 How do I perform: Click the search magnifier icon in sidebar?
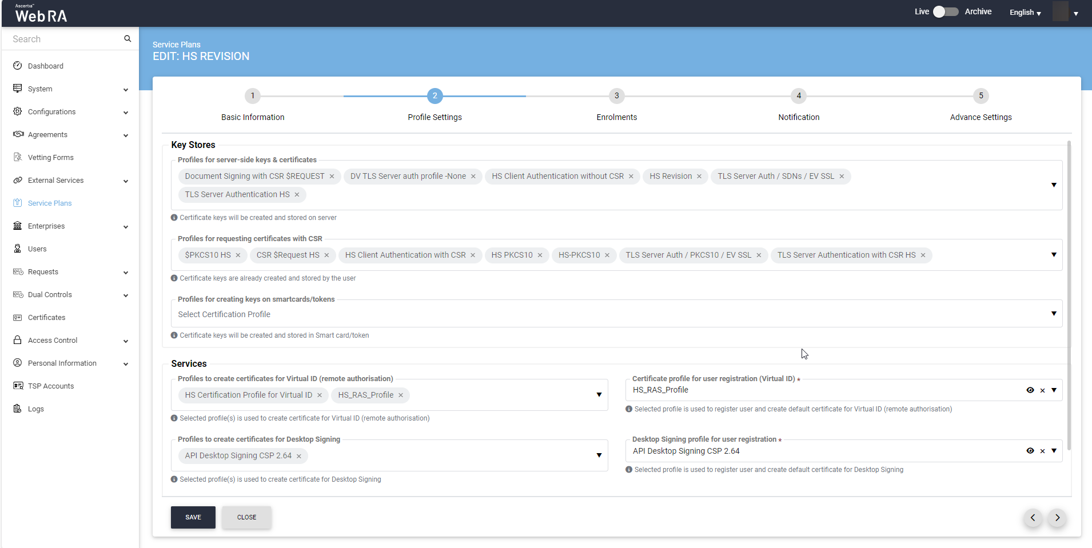(127, 39)
